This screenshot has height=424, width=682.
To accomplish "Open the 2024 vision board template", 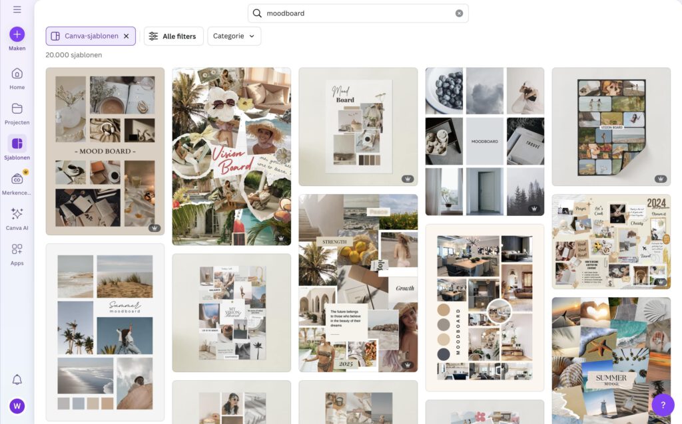I will [x=611, y=241].
